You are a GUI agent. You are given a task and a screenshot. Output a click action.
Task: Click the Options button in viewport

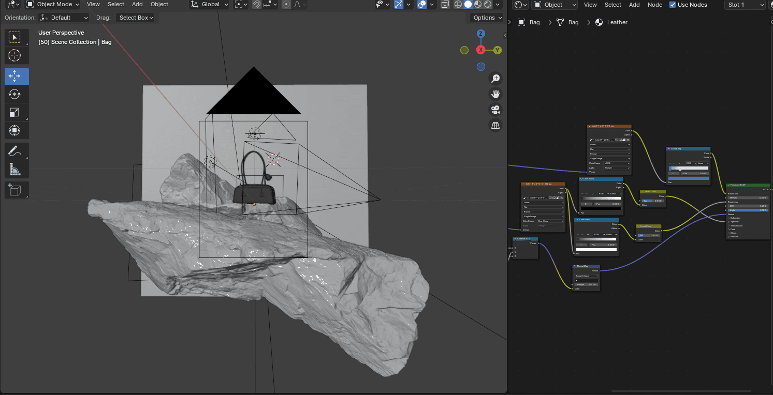click(487, 18)
